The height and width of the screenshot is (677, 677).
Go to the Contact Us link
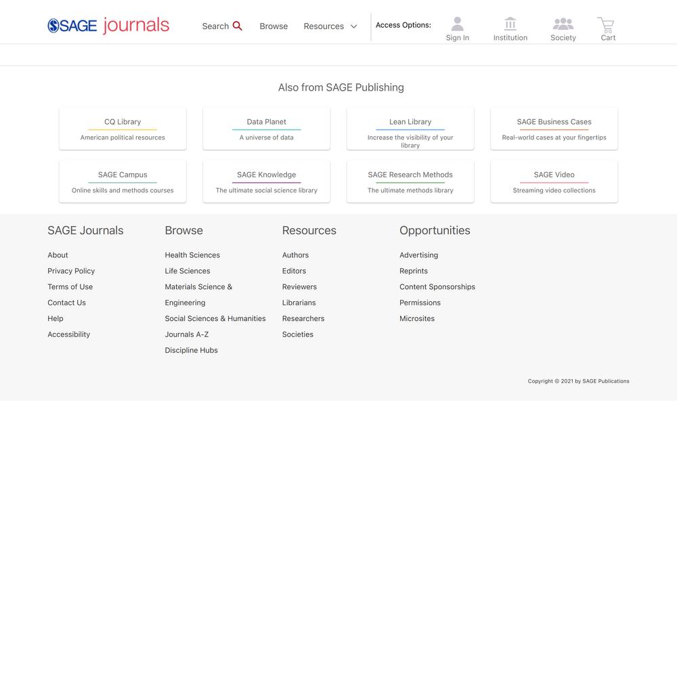coord(66,303)
